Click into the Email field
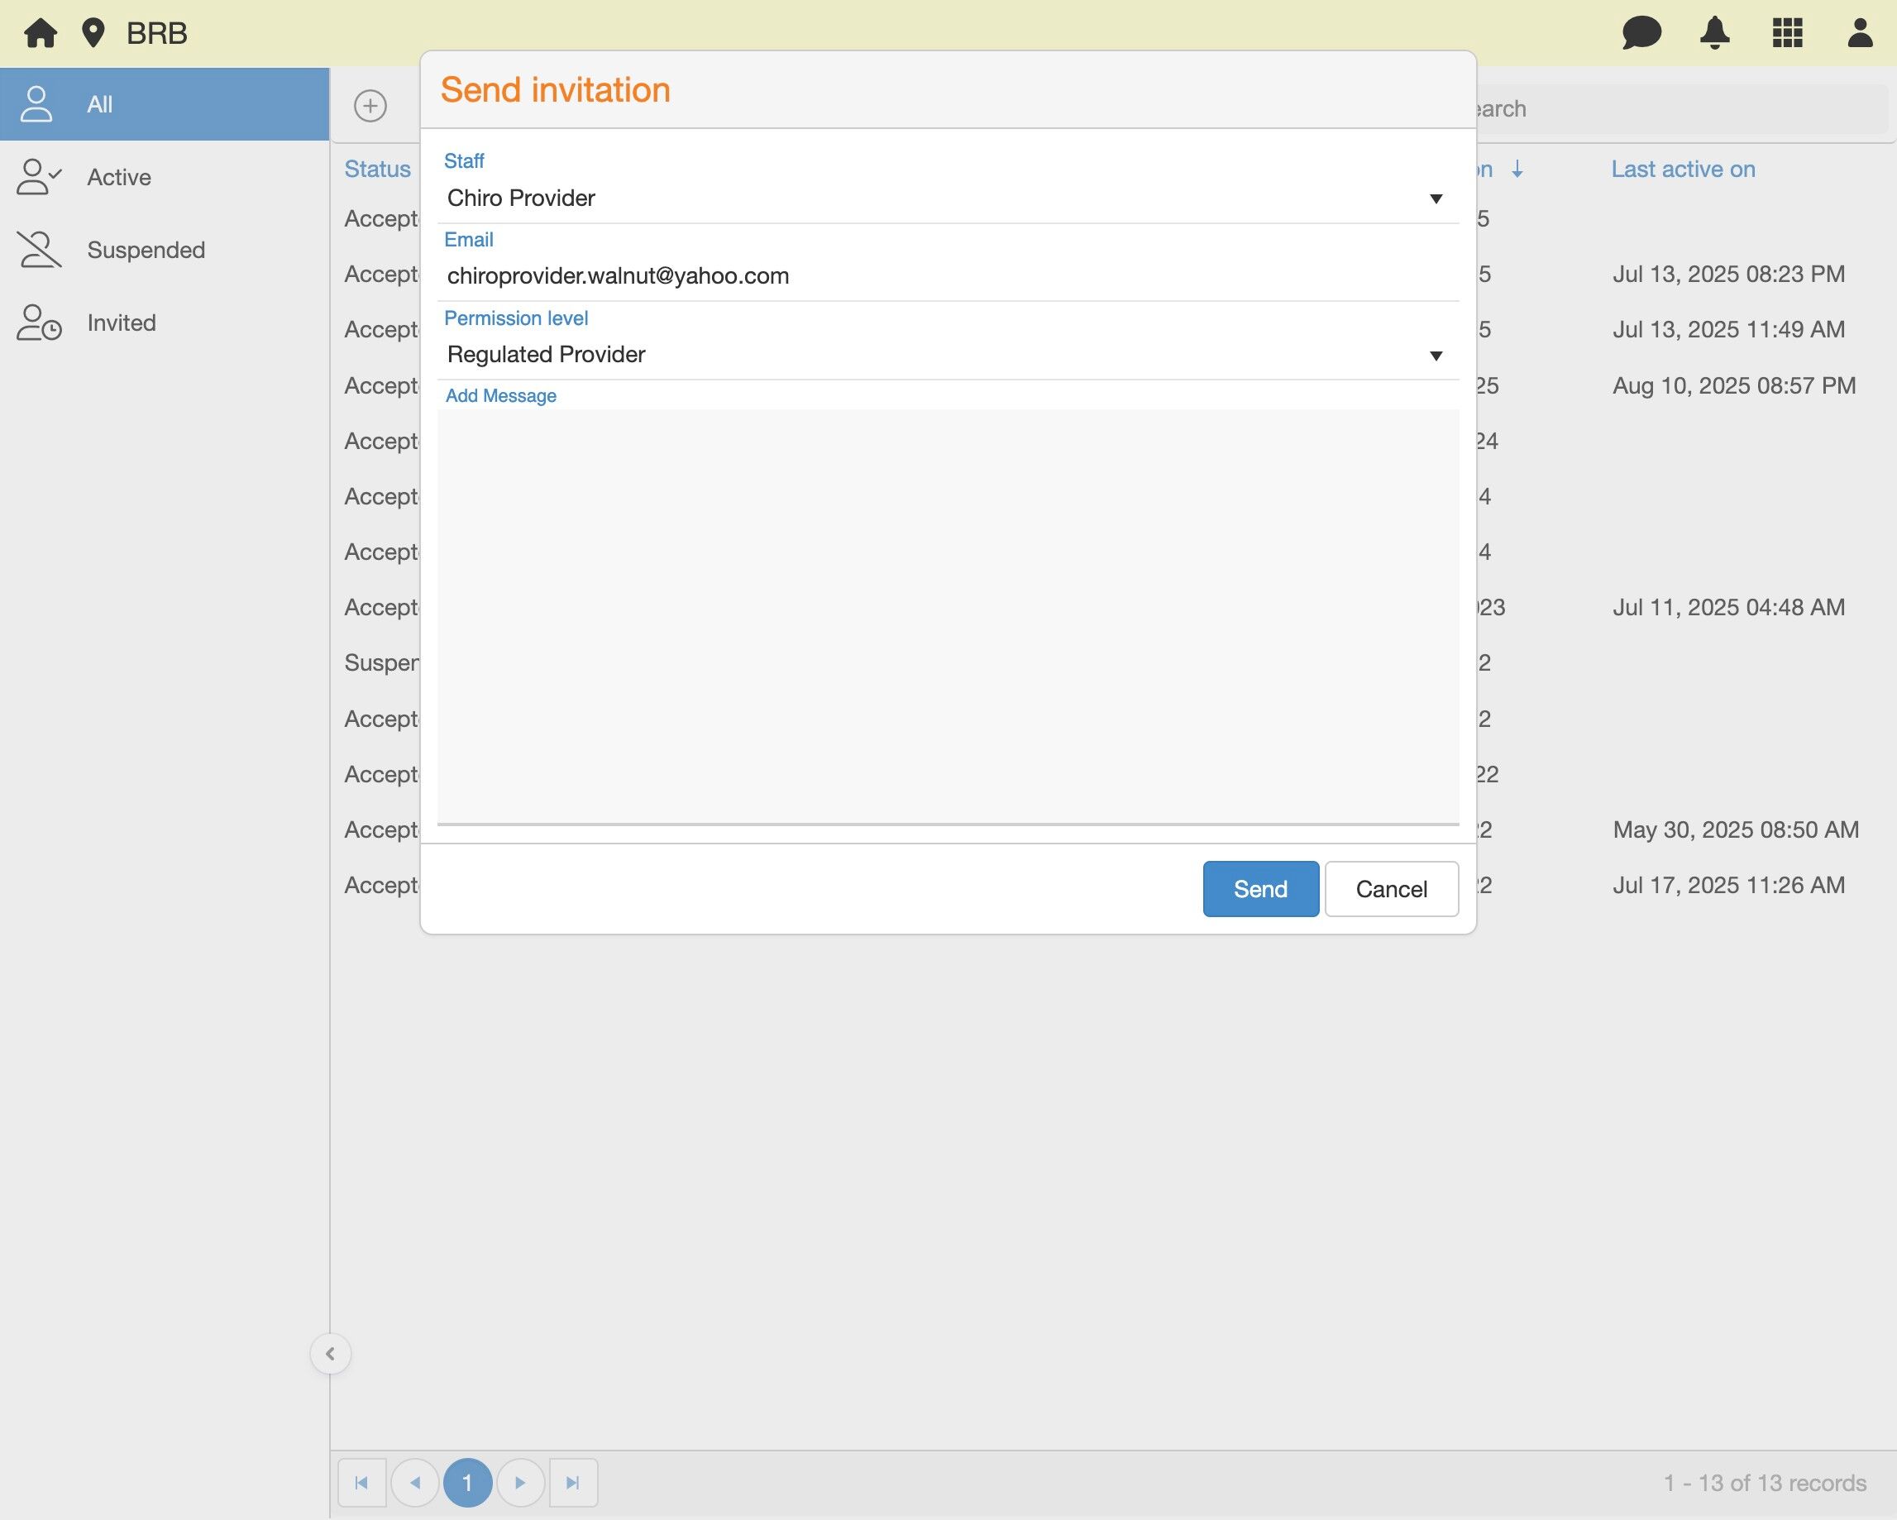This screenshot has width=1897, height=1520. [x=947, y=276]
